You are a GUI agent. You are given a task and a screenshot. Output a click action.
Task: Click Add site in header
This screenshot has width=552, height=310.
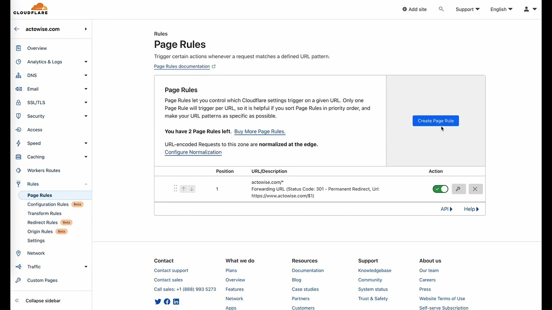pyautogui.click(x=414, y=9)
